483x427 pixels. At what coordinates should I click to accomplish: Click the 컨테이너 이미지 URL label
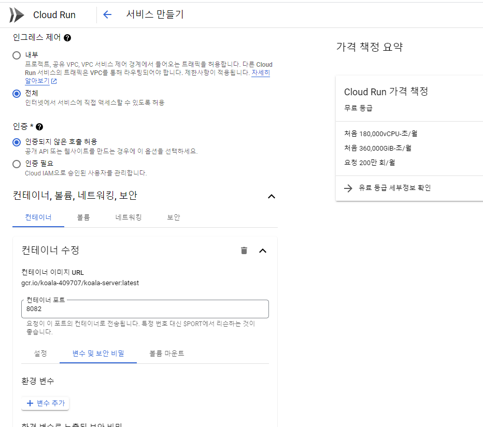click(52, 273)
